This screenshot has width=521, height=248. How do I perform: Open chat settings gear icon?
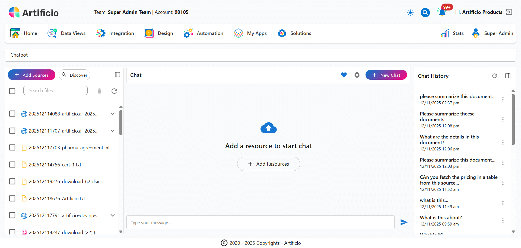click(357, 75)
